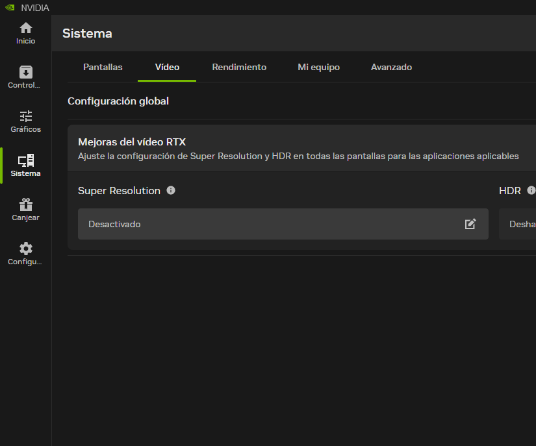The width and height of the screenshot is (536, 446).
Task: Open Super Resolution Desactivado field
Action: [x=283, y=224]
